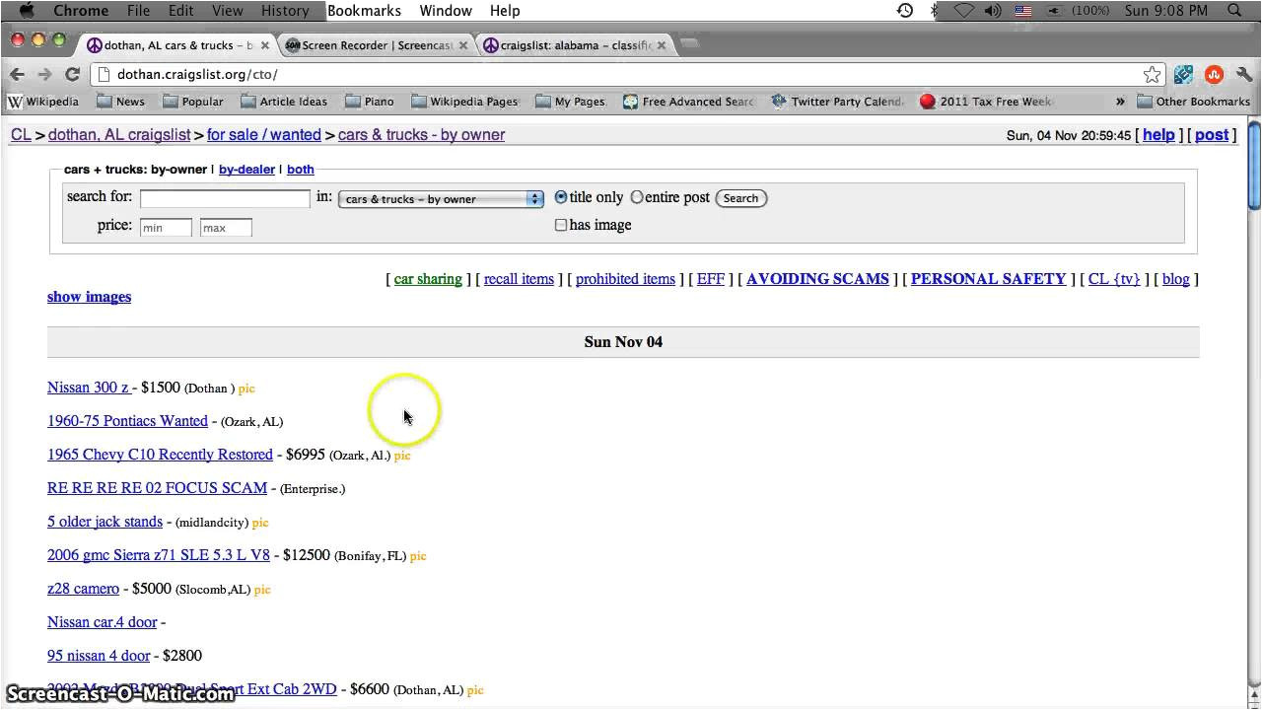Open the Chrome menu in menu bar
The image size is (1262, 710).
point(81,11)
